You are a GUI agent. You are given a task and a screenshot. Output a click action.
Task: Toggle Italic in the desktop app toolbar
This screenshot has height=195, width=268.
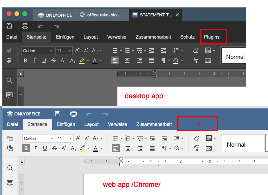34,60
